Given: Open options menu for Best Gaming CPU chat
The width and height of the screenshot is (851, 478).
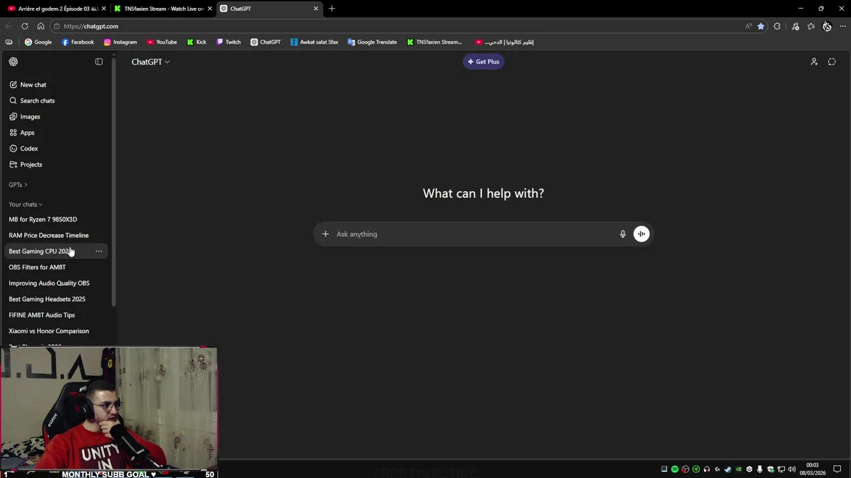Looking at the screenshot, I should click(x=99, y=251).
